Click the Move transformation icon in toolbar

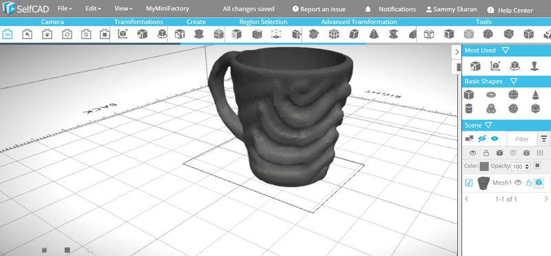click(122, 34)
